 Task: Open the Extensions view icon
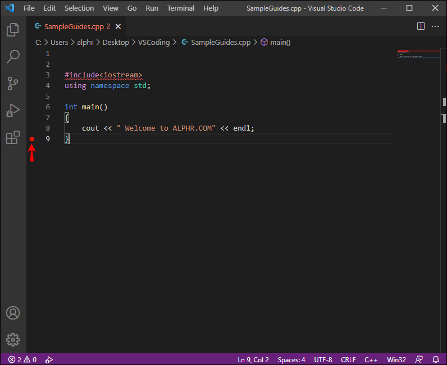tap(13, 137)
